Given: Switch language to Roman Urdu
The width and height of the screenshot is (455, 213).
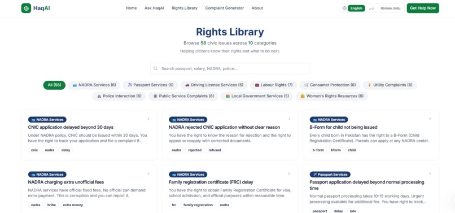Looking at the screenshot, I should [x=390, y=8].
